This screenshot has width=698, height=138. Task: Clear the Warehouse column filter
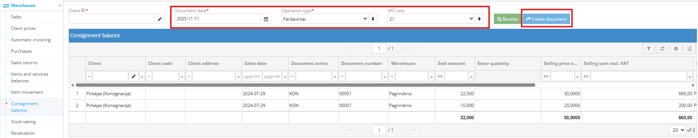431,77
